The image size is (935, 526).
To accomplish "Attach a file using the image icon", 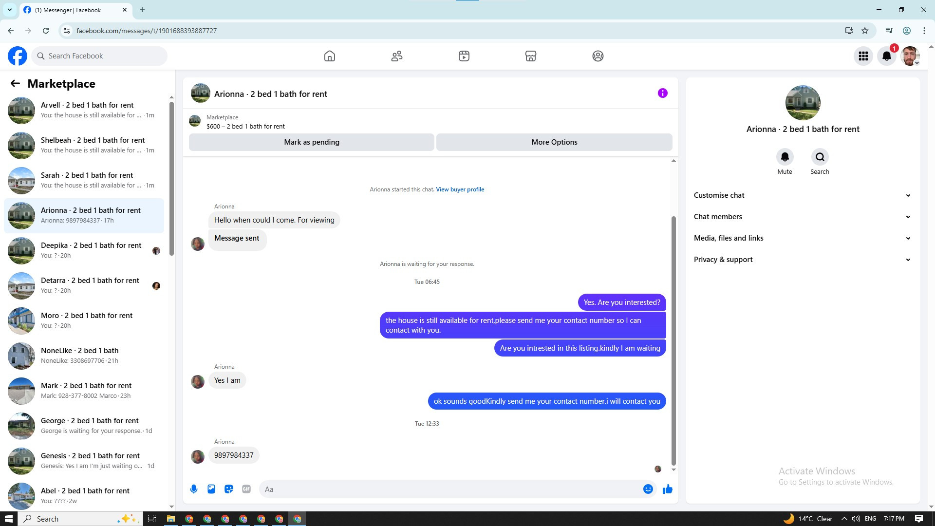I will tap(211, 489).
